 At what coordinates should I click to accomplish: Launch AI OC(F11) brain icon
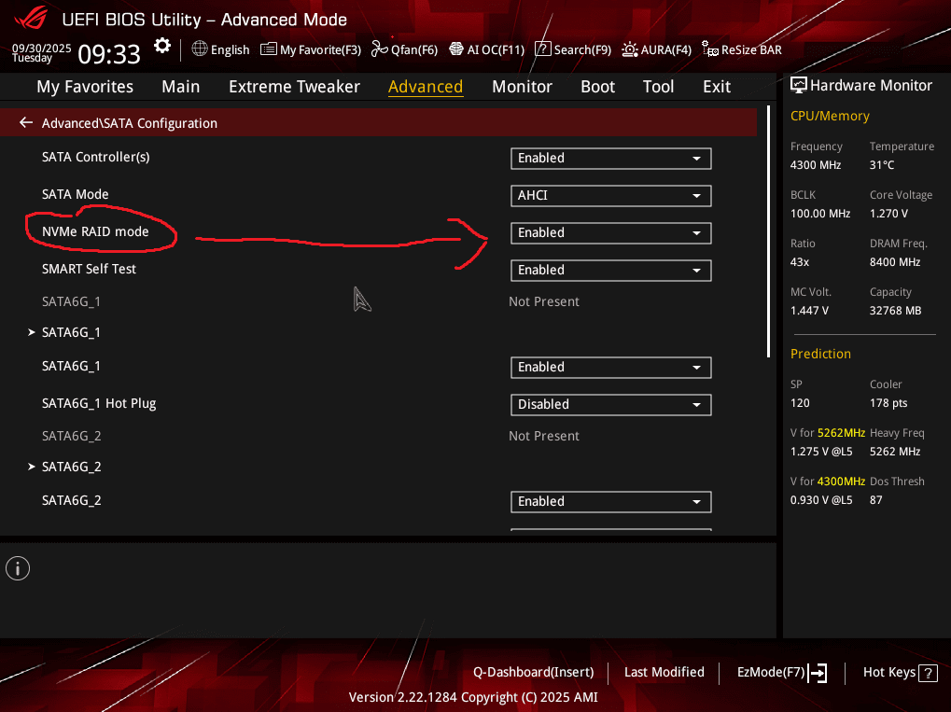point(456,49)
